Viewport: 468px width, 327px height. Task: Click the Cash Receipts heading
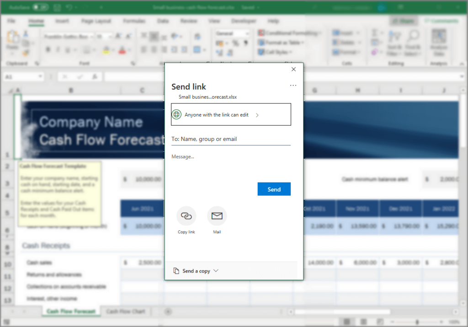(x=46, y=246)
